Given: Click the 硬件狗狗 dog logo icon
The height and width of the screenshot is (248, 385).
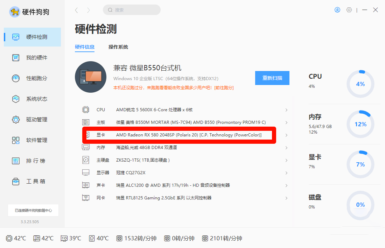Looking at the screenshot, I should click(14, 12).
